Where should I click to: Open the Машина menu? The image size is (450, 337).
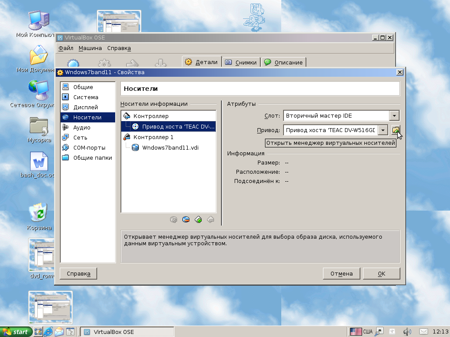tap(90, 48)
